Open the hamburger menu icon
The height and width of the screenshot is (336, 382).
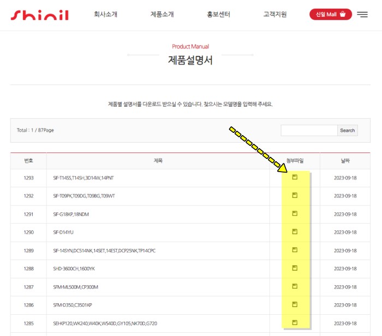(362, 14)
